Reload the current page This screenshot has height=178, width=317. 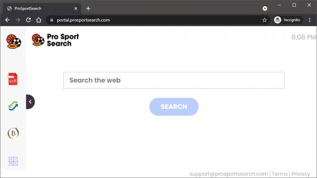pyautogui.click(x=28, y=20)
